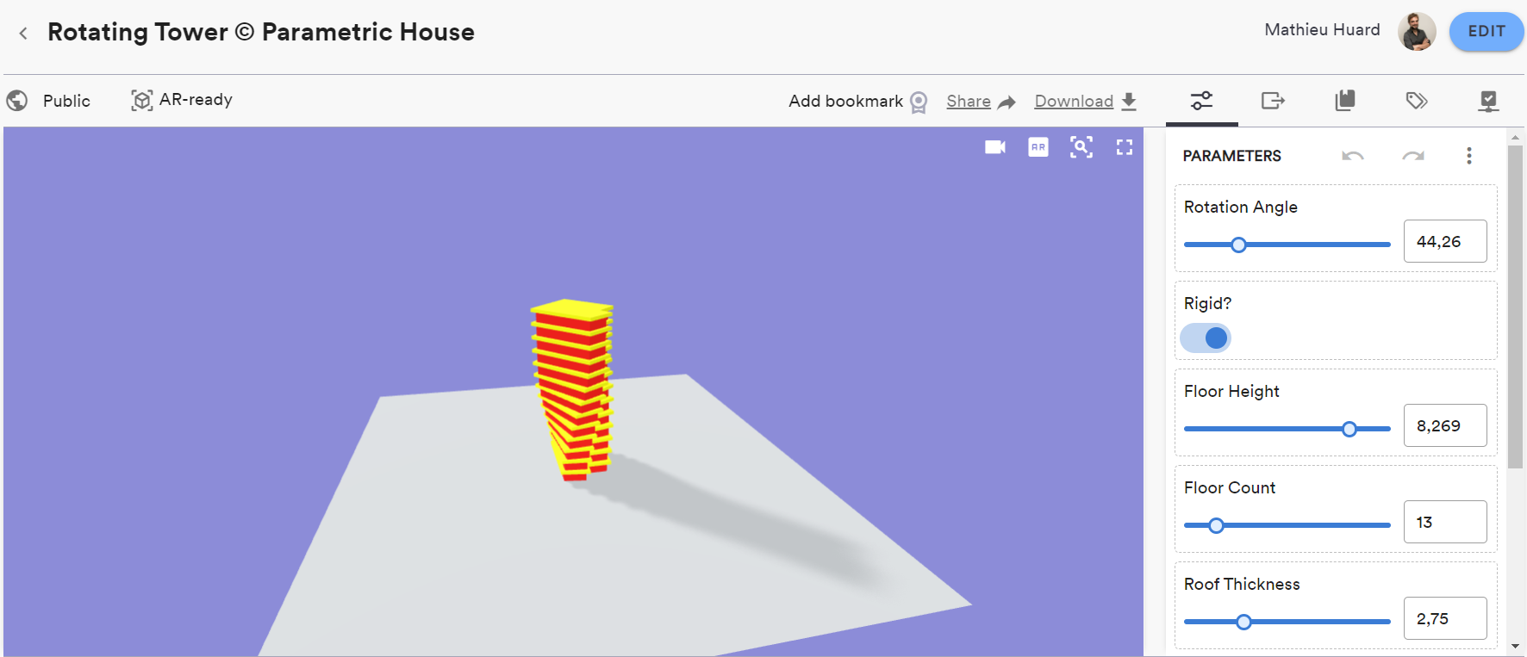The width and height of the screenshot is (1527, 657).
Task: Open the tags tab
Action: (1416, 101)
